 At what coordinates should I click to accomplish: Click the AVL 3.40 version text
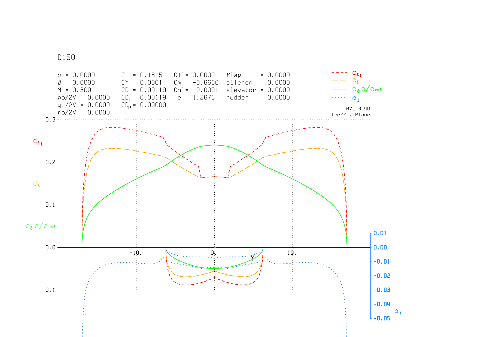pyautogui.click(x=358, y=109)
